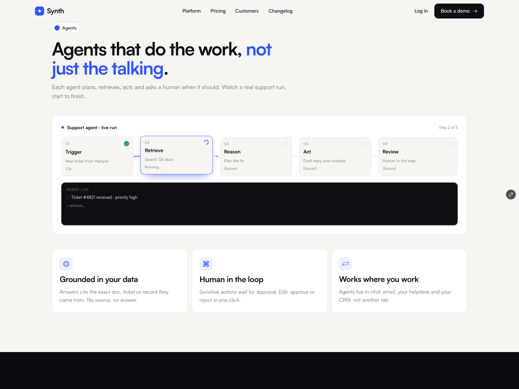Click 'Draft reply and runbook' text

pyautogui.click(x=324, y=161)
